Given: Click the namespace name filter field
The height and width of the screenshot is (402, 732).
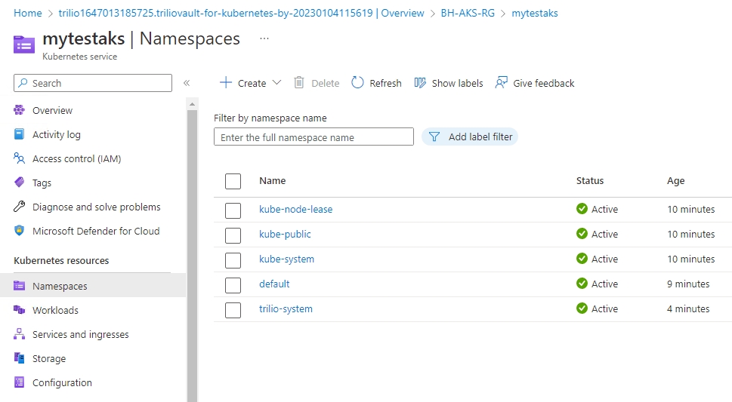Looking at the screenshot, I should [313, 137].
